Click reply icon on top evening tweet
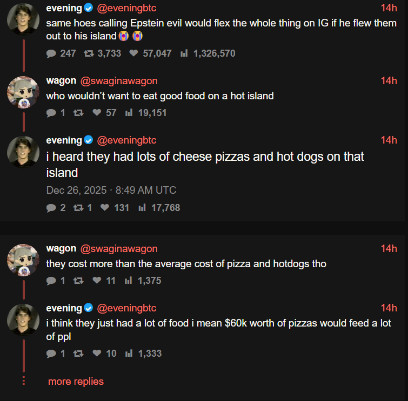 tap(51, 53)
